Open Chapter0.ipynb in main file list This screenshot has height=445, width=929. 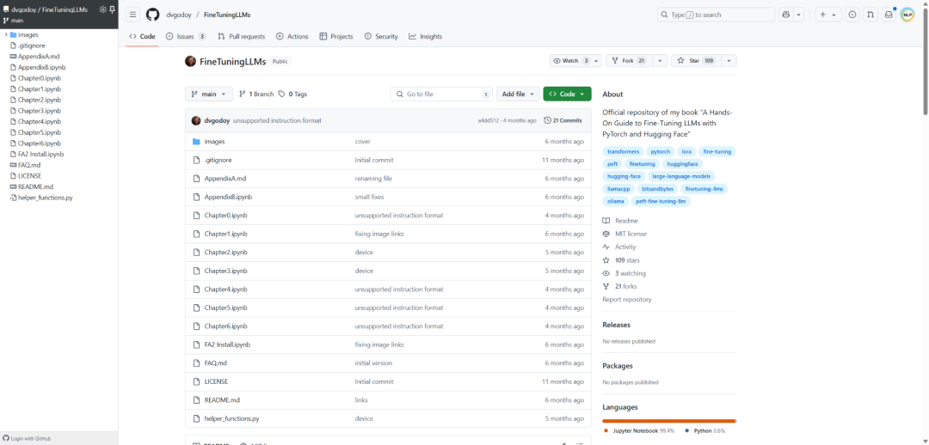point(225,216)
